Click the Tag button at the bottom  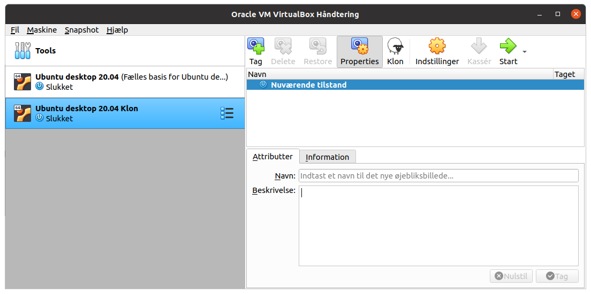pyautogui.click(x=557, y=276)
